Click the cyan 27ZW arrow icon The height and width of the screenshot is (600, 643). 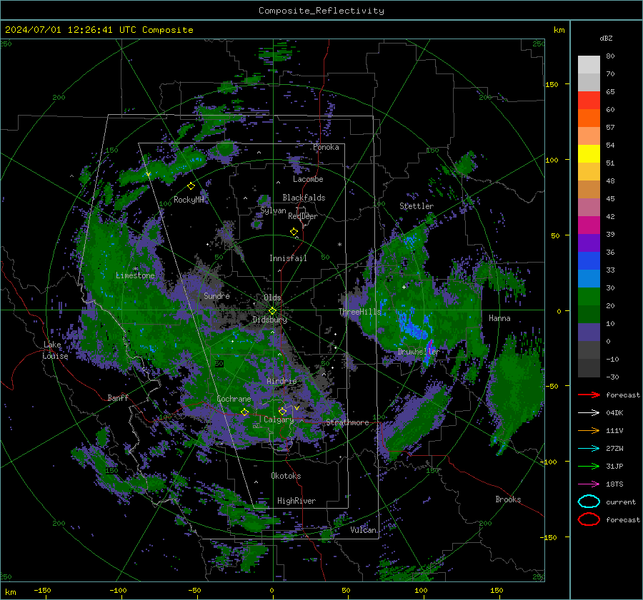coord(589,449)
